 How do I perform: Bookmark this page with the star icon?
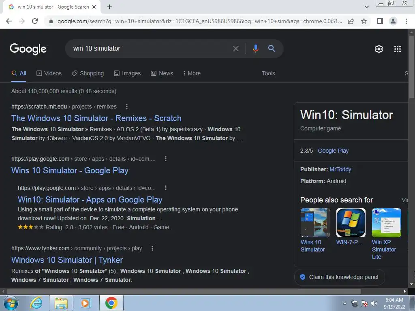click(364, 21)
